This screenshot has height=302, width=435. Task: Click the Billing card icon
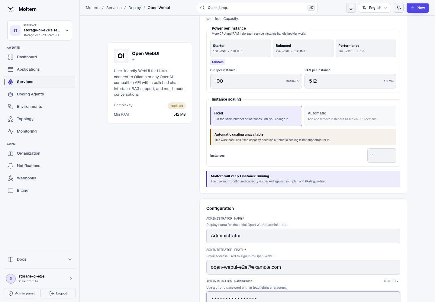[x=11, y=191]
